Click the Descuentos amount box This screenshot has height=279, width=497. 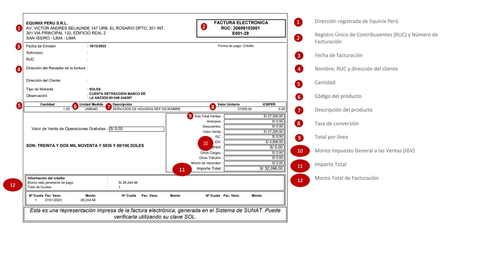click(254, 126)
